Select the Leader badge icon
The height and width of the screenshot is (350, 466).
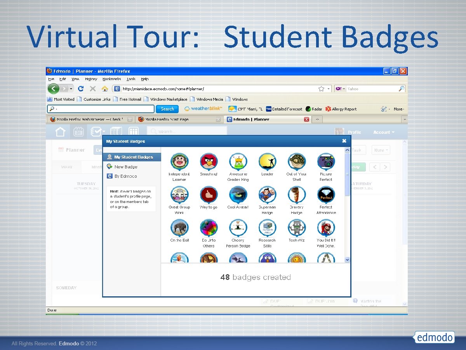point(267,161)
